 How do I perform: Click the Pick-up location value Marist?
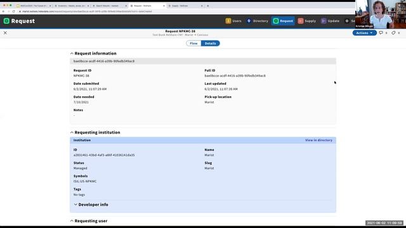pos(209,102)
